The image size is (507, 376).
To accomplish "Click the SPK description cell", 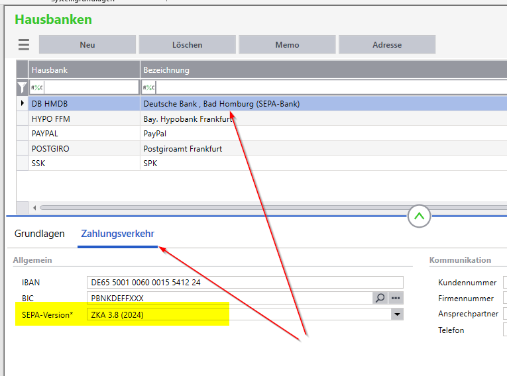I will pos(323,163).
